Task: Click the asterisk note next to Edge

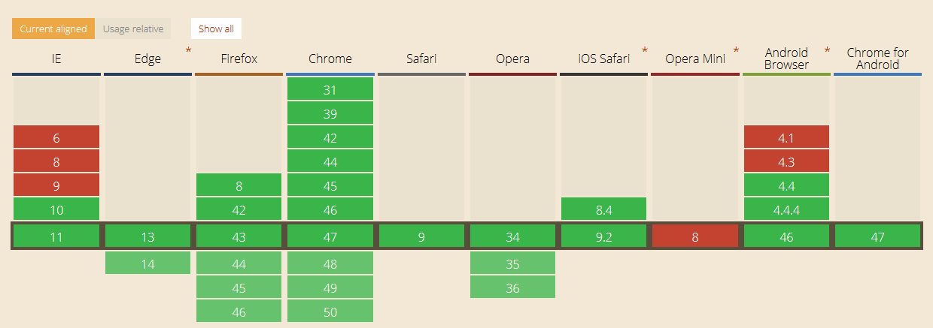Action: click(x=188, y=51)
